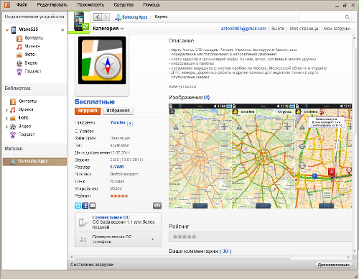359x279 pixels.
Task: Open the Файл menu
Action: 22,5
